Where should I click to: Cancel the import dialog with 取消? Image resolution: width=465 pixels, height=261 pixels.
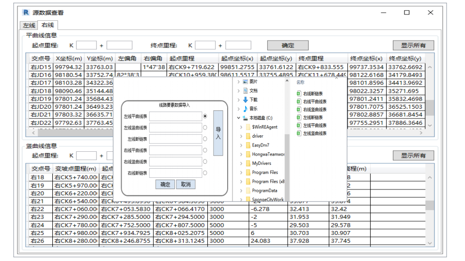pyautogui.click(x=186, y=184)
